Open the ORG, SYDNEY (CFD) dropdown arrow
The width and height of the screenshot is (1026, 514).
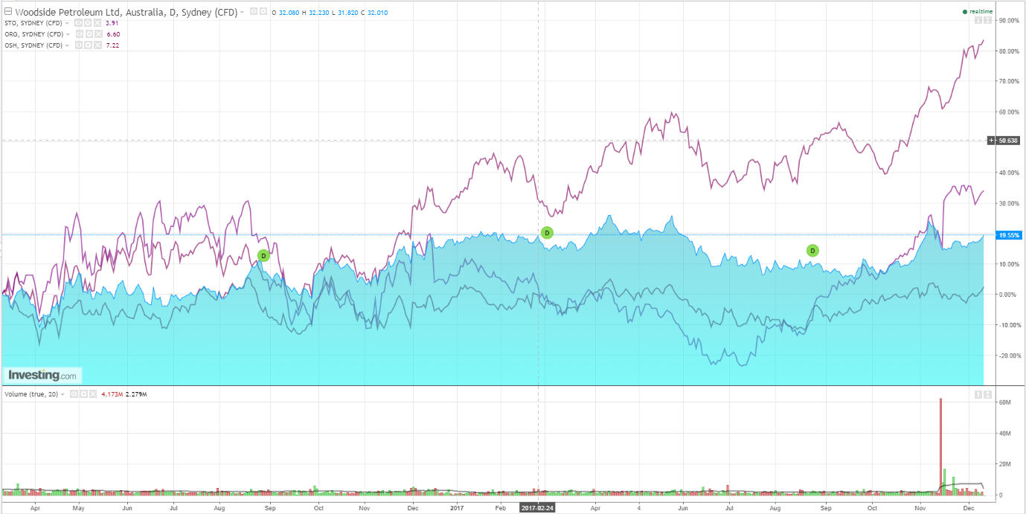(x=68, y=34)
